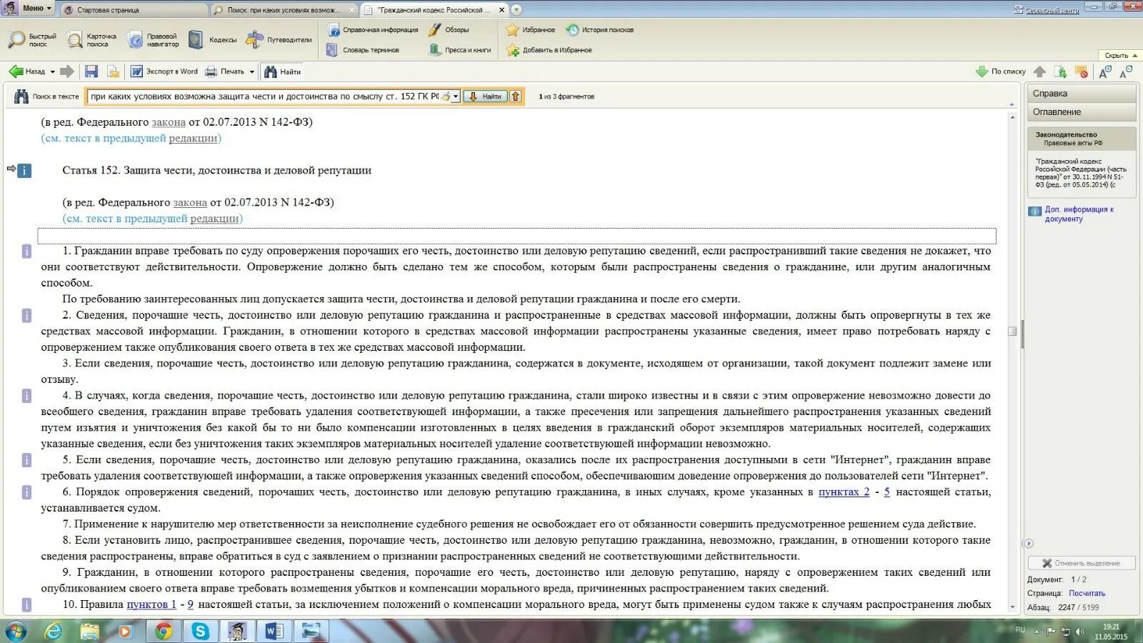Open the Оглавление panel tab
The height and width of the screenshot is (643, 1143).
(1082, 112)
